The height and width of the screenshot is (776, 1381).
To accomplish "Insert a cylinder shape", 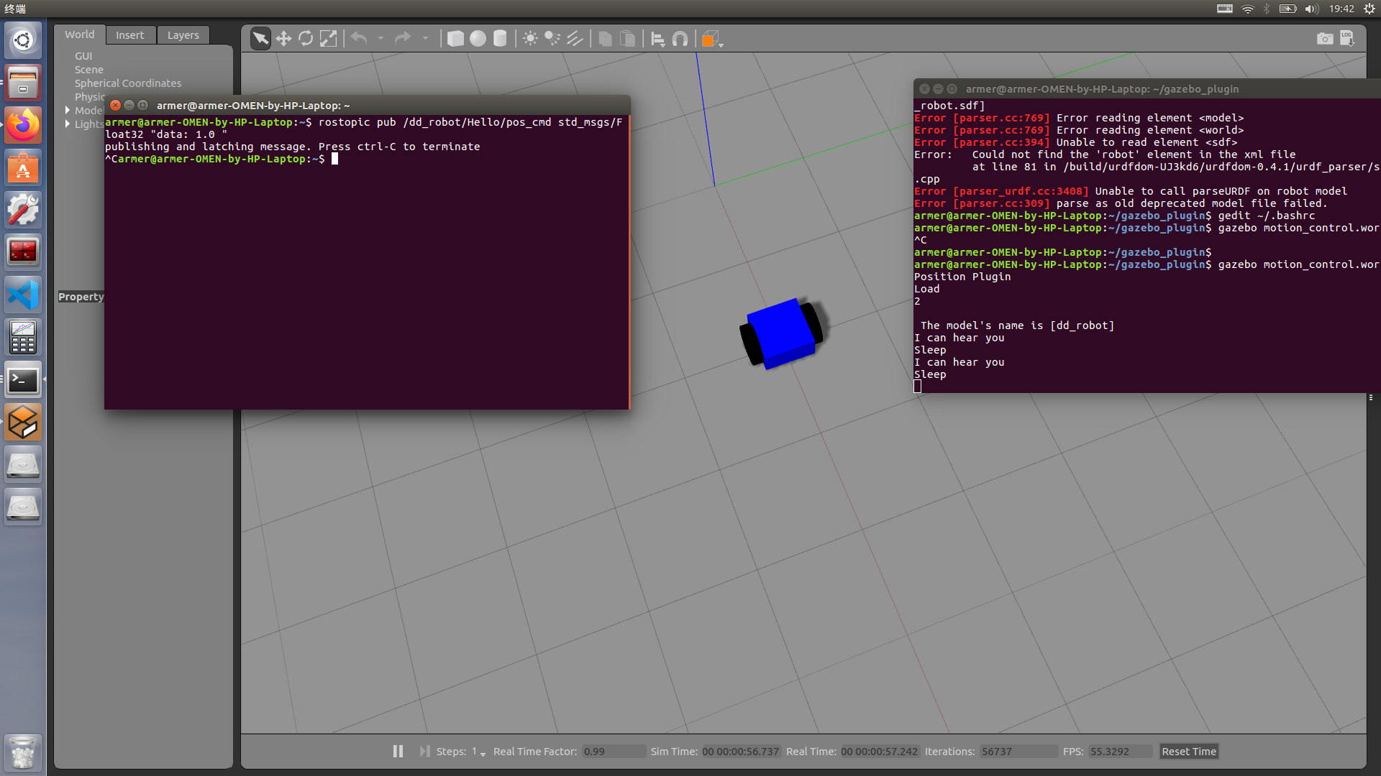I will (500, 39).
